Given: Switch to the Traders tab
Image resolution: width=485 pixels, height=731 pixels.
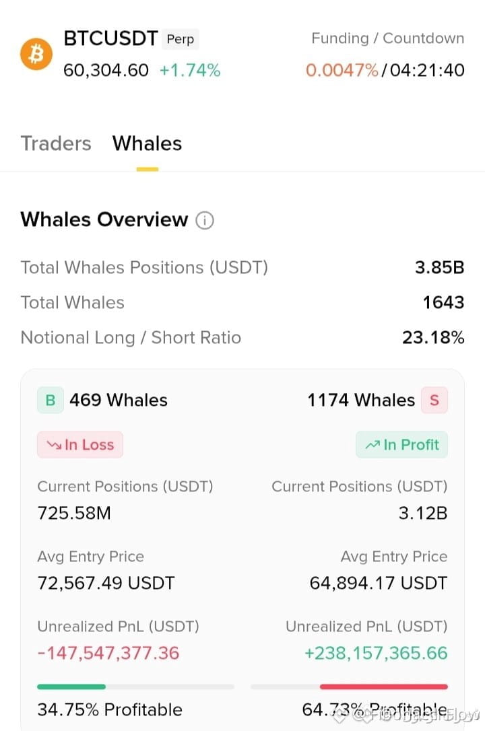Looking at the screenshot, I should (56, 143).
